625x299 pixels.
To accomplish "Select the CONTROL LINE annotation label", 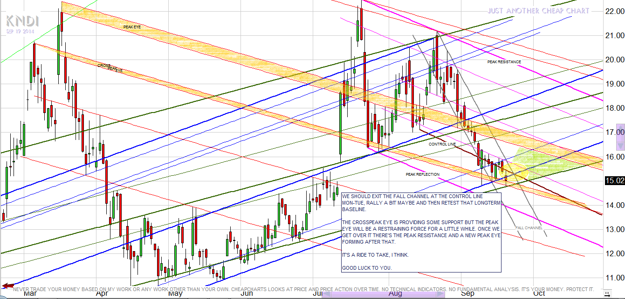I will point(442,145).
